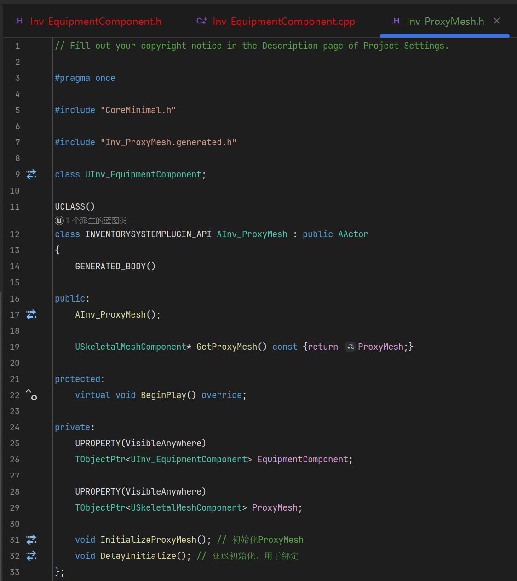Click the GENERATED_BODY() macro

click(x=115, y=267)
